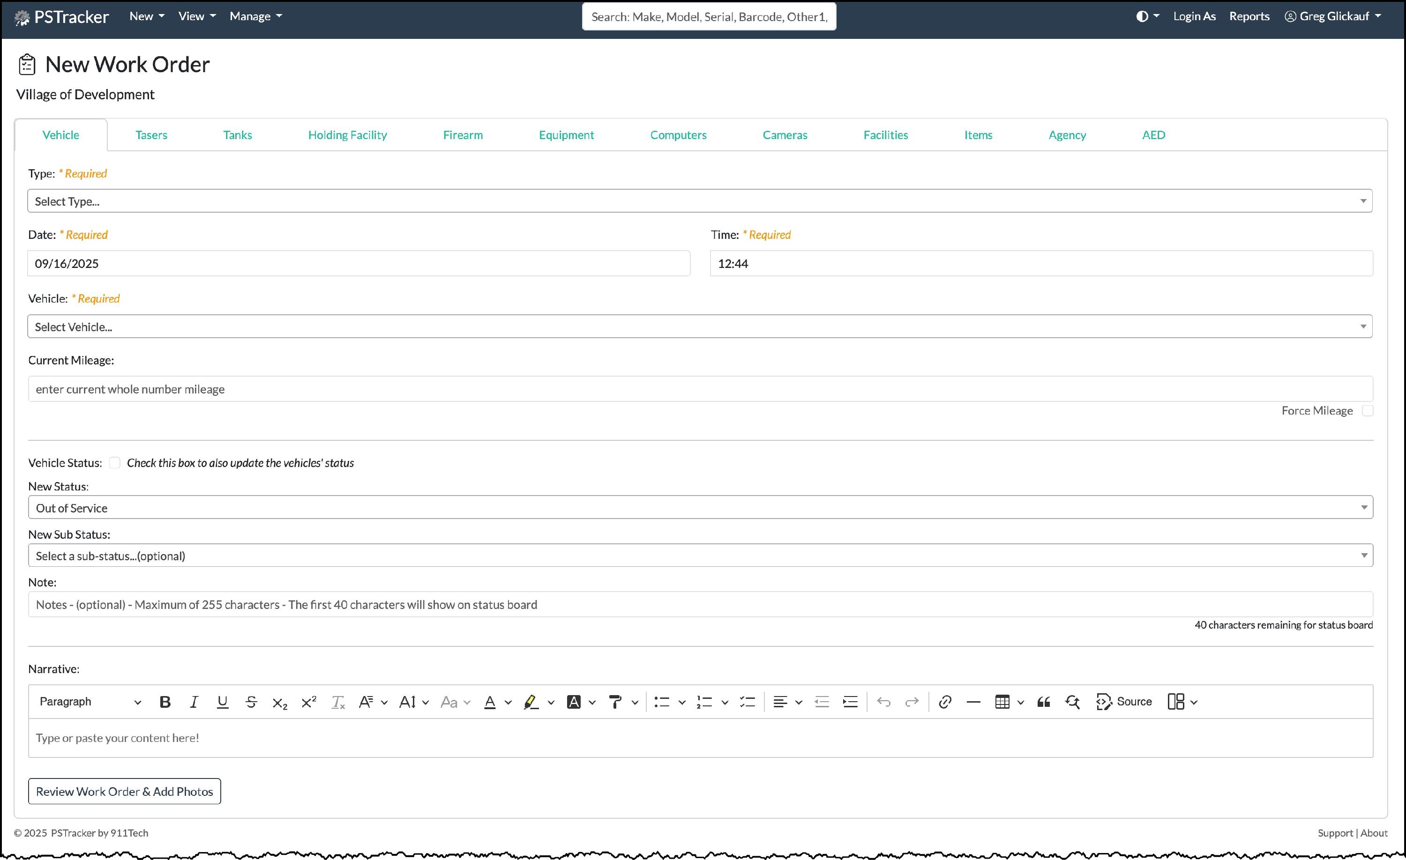Open the Support link in footer

pyautogui.click(x=1335, y=833)
